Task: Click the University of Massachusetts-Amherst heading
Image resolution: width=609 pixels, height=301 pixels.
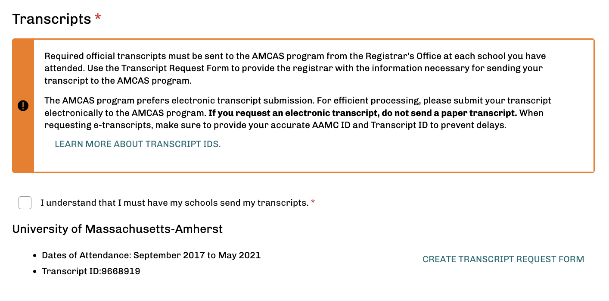Action: 118,229
